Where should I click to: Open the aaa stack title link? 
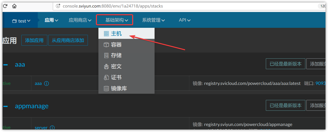20,65
